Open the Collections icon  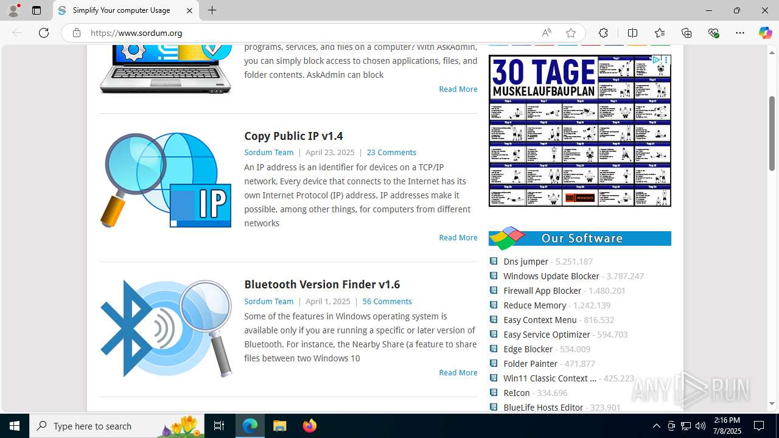pos(686,33)
